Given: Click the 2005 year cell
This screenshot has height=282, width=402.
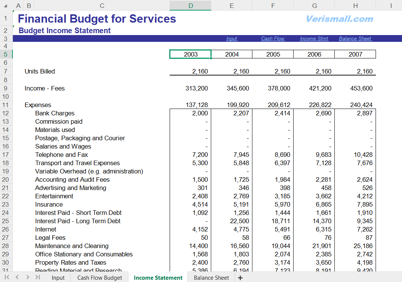Looking at the screenshot, I should pyautogui.click(x=273, y=54).
